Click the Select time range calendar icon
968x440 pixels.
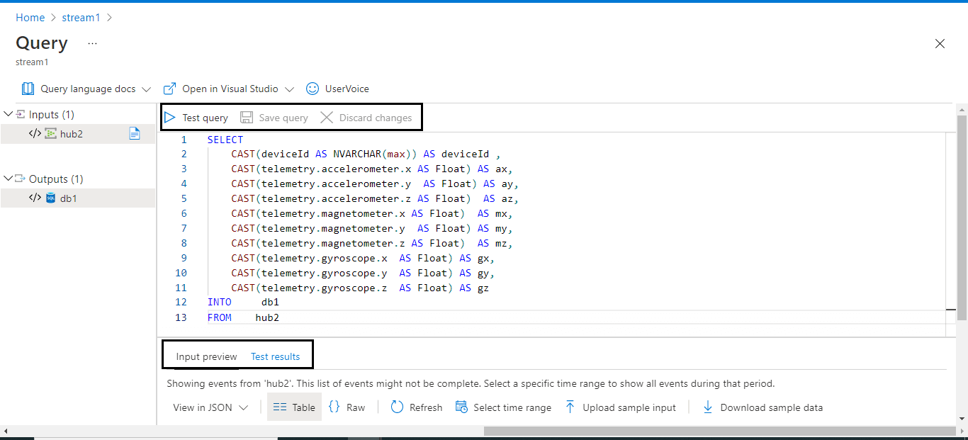point(461,407)
